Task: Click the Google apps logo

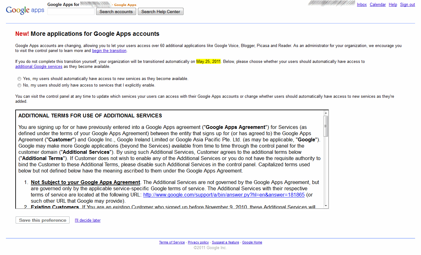Action: (25, 10)
